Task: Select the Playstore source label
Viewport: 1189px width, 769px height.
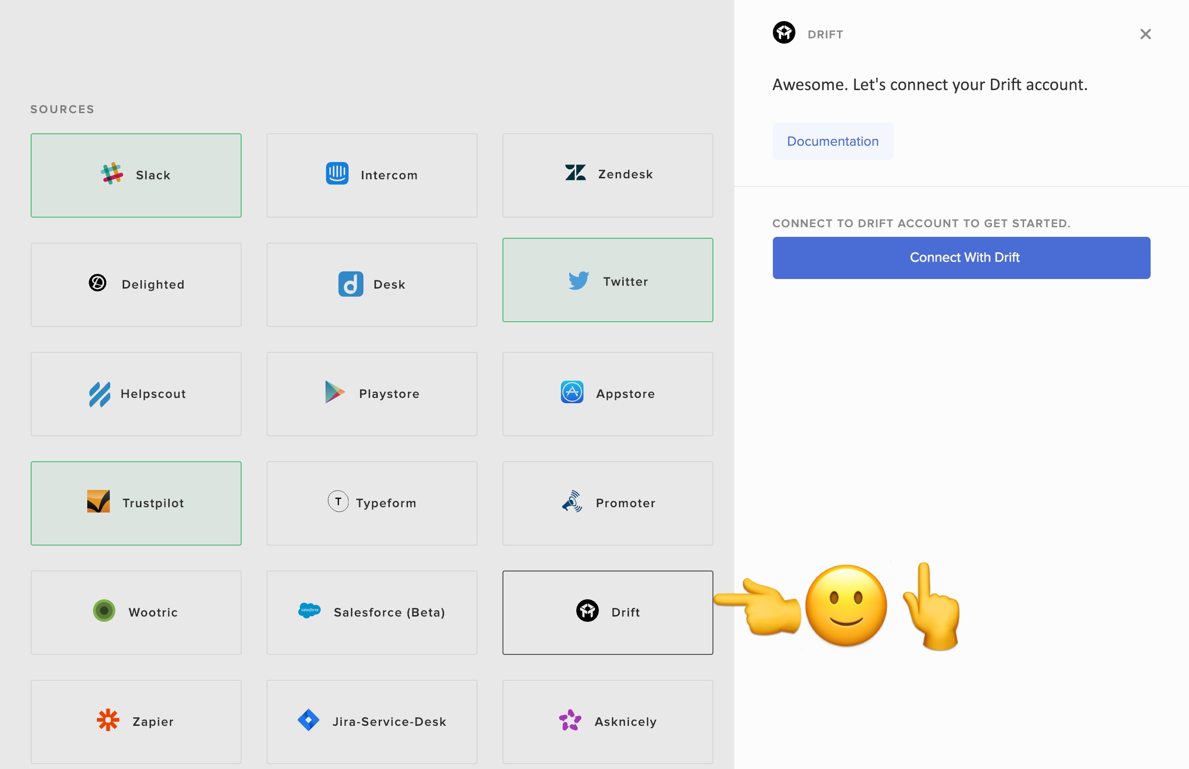Action: (389, 394)
